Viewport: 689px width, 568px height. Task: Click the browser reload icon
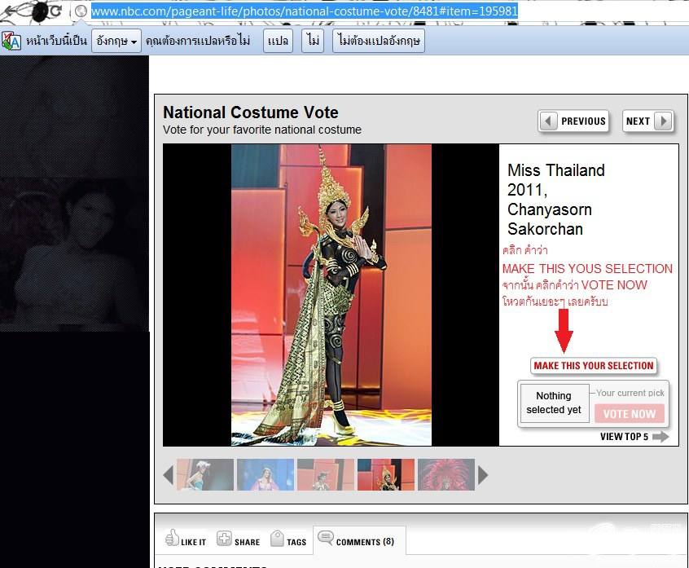coord(55,11)
